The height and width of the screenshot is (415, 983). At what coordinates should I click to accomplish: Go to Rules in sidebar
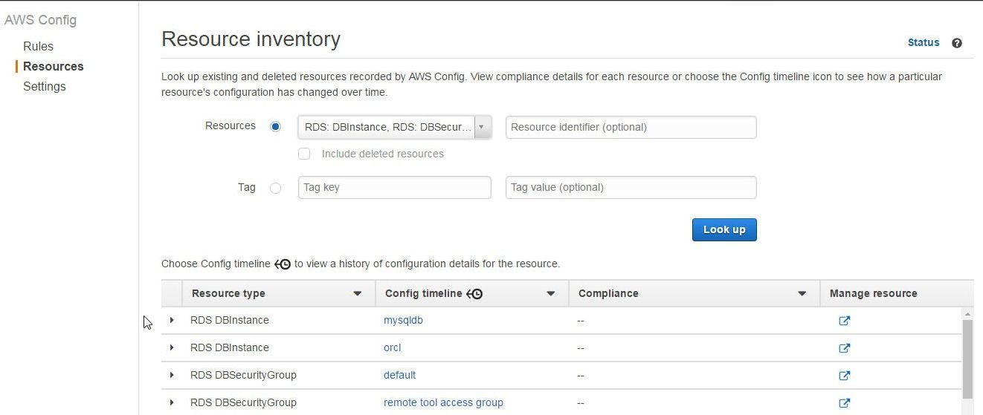pyautogui.click(x=38, y=46)
